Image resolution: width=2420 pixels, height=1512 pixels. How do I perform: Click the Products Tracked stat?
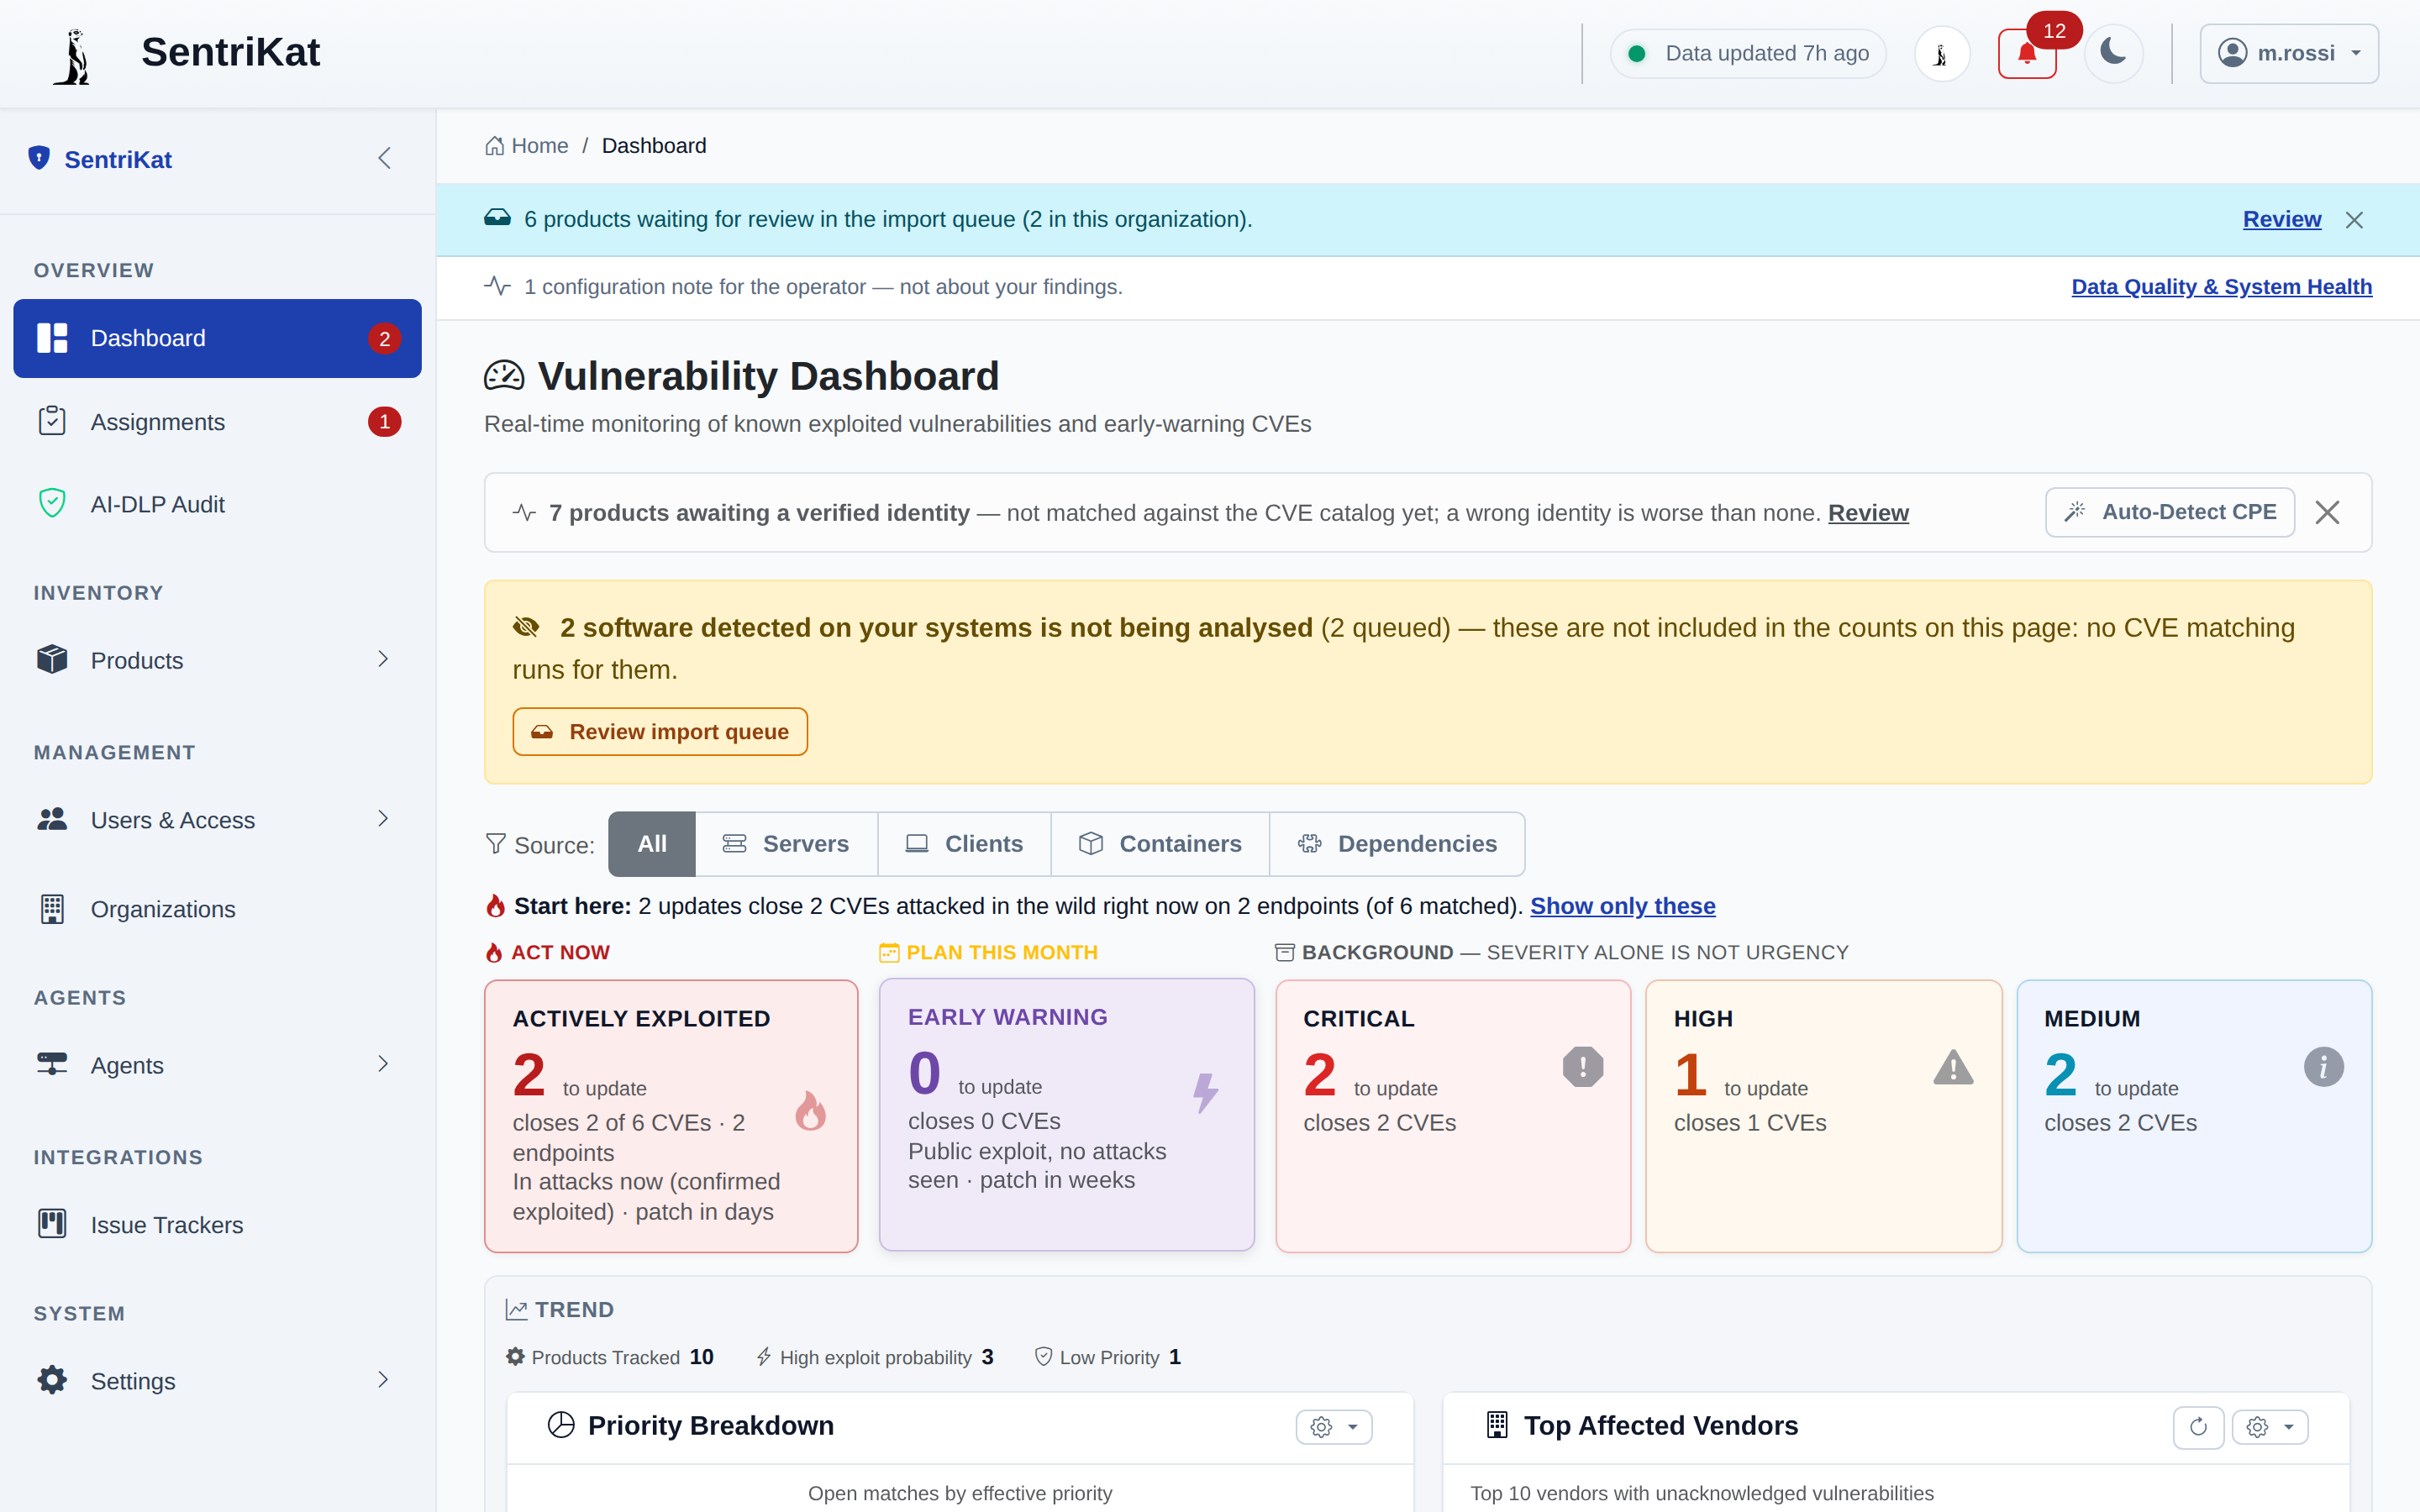tap(610, 1357)
